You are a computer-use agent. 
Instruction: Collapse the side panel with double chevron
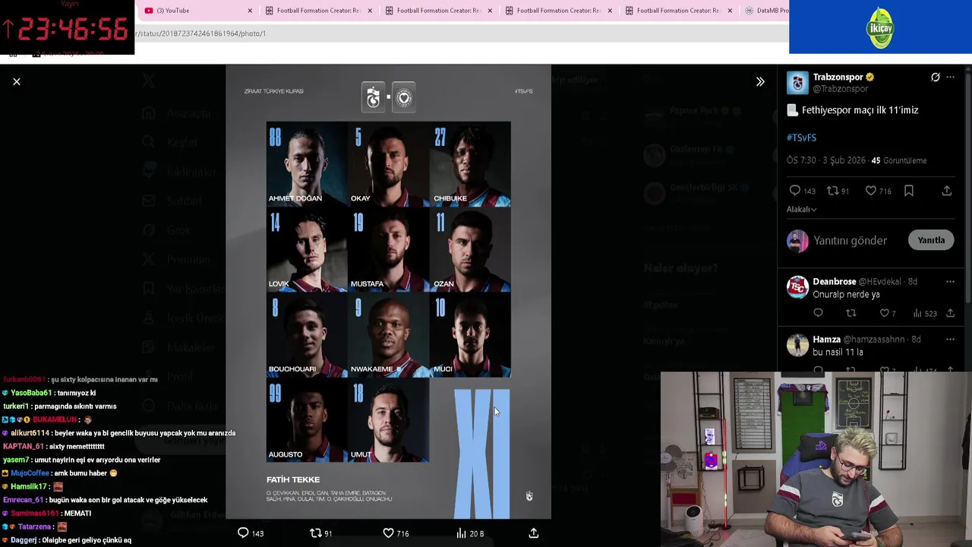coord(760,81)
